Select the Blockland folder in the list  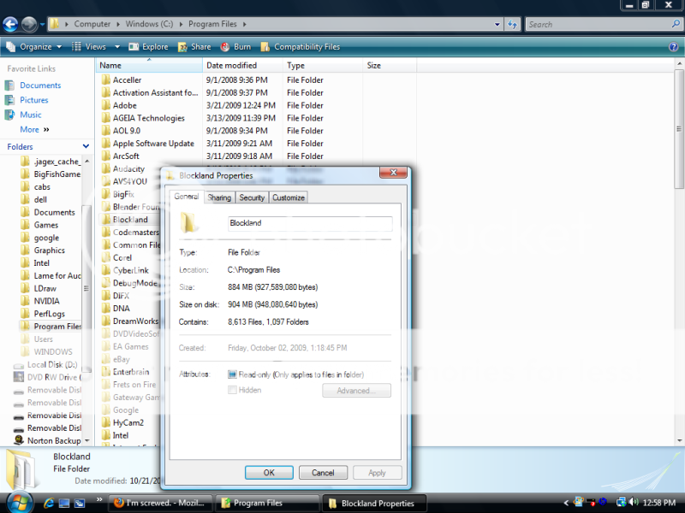tap(130, 220)
